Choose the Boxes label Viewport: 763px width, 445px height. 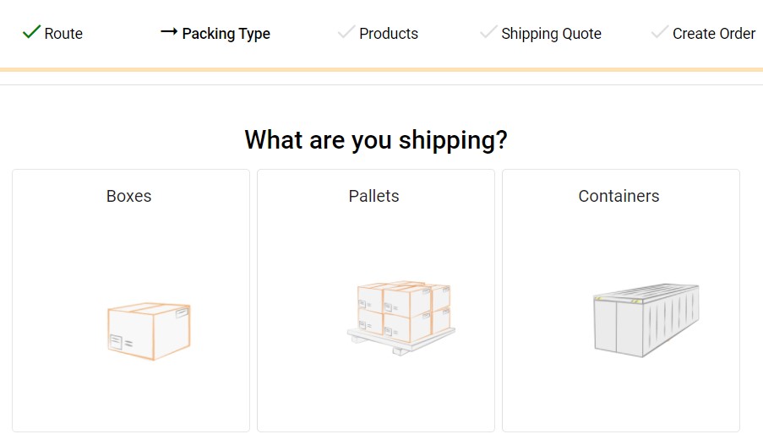[129, 196]
